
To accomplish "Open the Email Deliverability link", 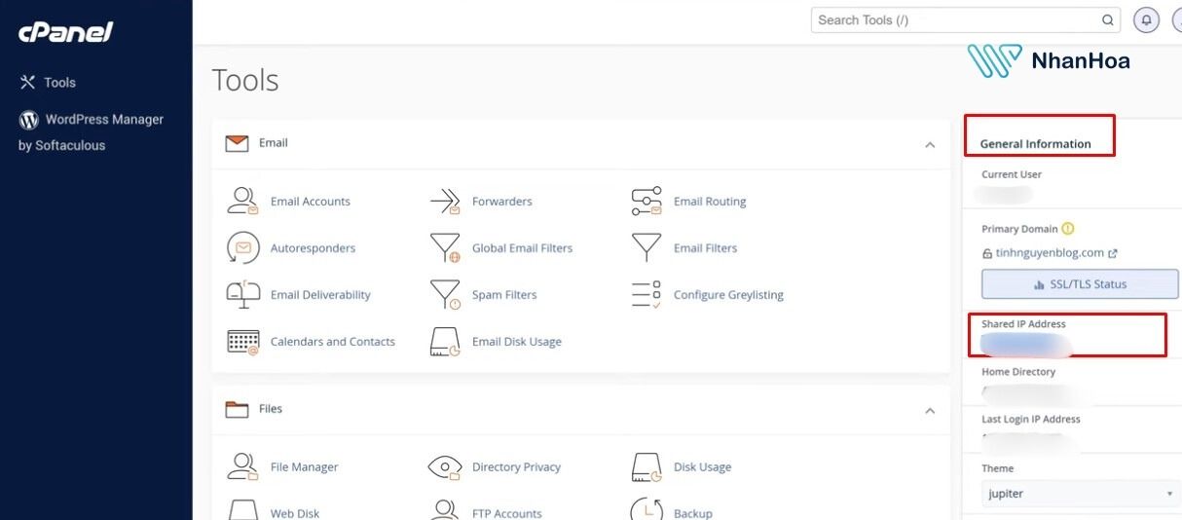I will [320, 295].
